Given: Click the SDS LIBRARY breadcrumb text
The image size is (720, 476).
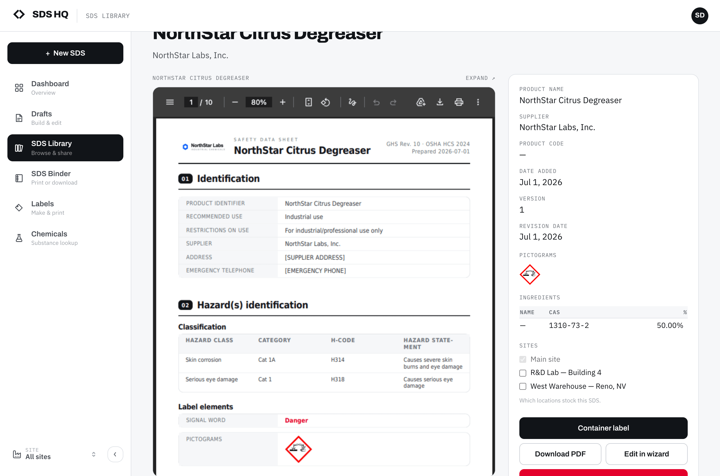Looking at the screenshot, I should tap(107, 16).
